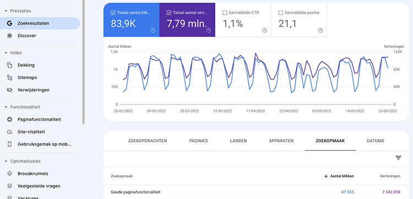
Task: Click help icon on the clicks card
Action: [x=153, y=30]
